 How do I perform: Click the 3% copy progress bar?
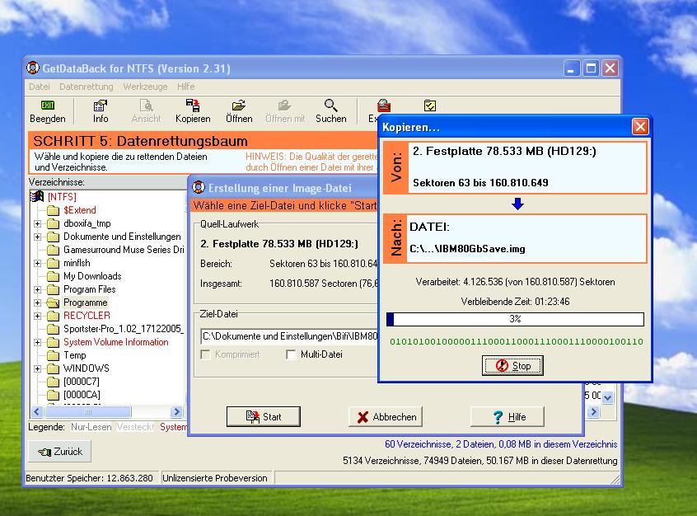tap(515, 319)
